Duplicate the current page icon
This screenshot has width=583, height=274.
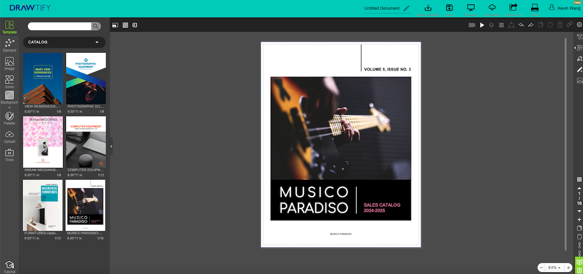click(579, 228)
